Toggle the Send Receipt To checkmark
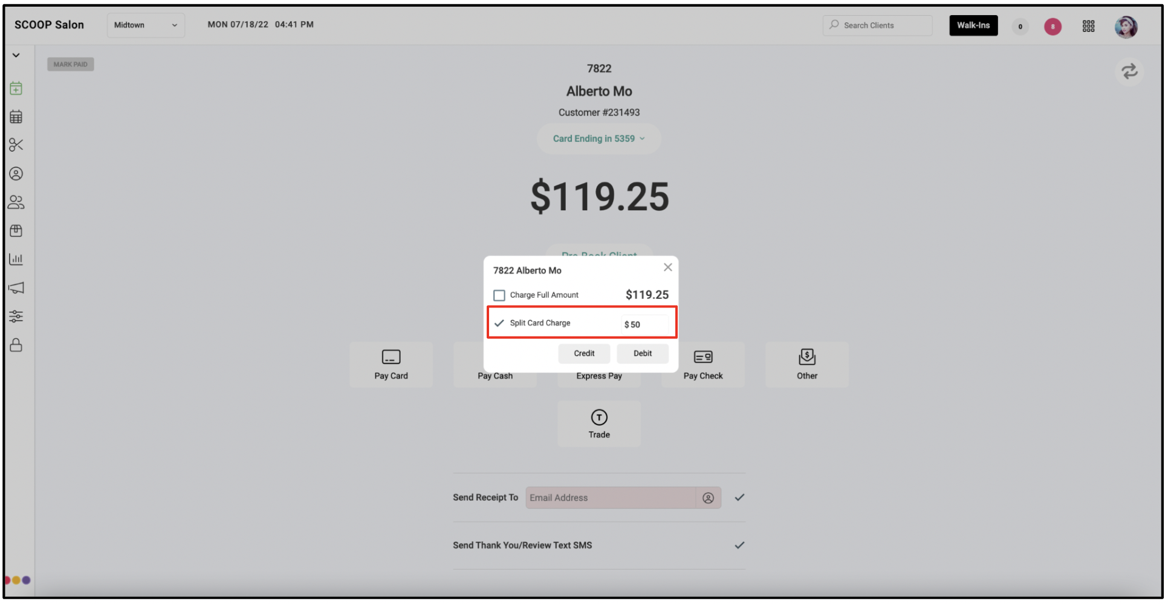 coord(739,498)
